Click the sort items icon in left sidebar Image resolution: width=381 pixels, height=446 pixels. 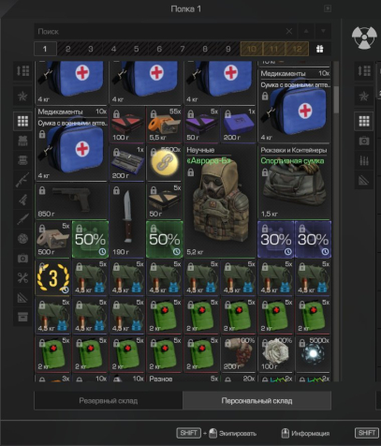pyautogui.click(x=22, y=71)
